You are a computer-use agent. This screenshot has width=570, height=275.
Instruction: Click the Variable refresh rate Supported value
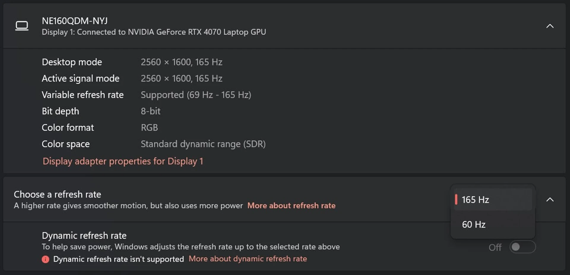pos(196,95)
